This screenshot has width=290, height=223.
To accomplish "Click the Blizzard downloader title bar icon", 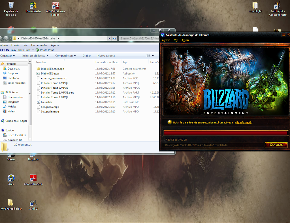I will tap(162, 35).
